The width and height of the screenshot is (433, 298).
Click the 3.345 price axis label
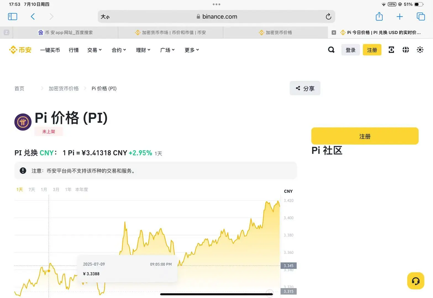[288, 266]
